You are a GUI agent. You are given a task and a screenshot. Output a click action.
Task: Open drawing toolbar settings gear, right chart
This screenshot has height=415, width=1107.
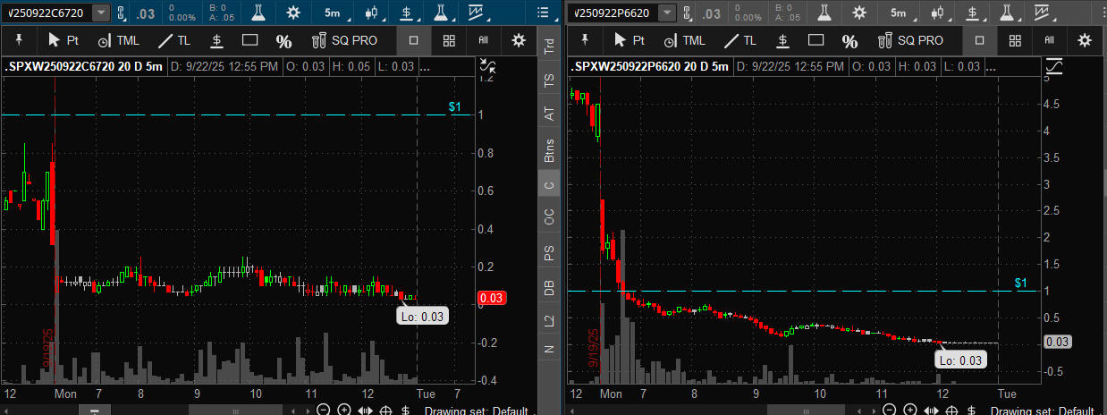click(1085, 39)
